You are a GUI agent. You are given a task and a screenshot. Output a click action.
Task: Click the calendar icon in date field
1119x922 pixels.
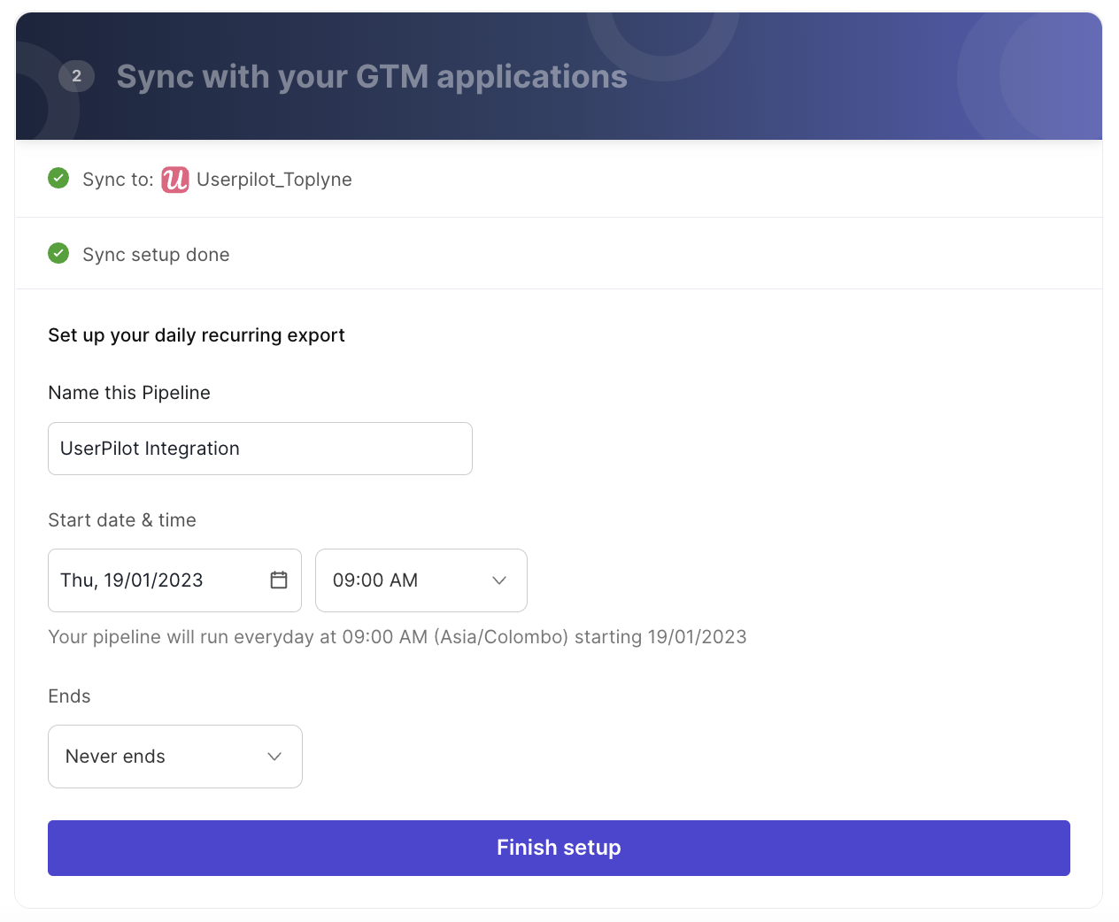[x=279, y=580]
